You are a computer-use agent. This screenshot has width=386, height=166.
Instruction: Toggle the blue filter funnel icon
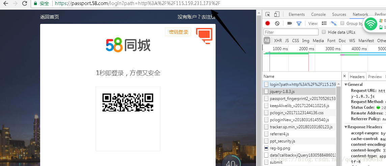point(299,23)
